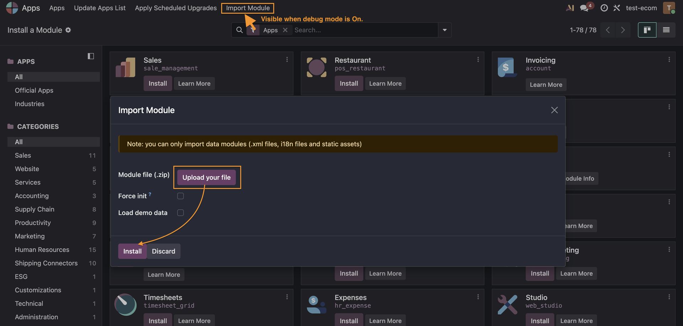
Task: Show the Force init help tooltip
Action: [x=150, y=194]
